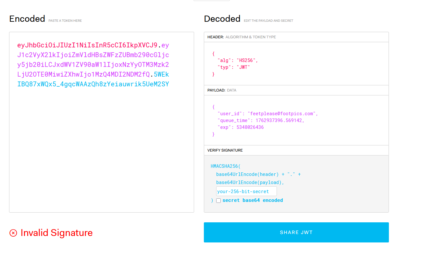Click the base64UrlEncode(payload) line
The image size is (422, 259).
[250, 182]
